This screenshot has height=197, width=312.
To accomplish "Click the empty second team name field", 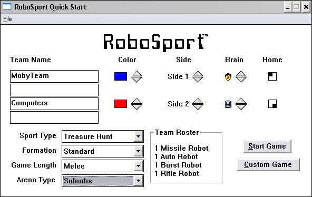I will coord(54,90).
